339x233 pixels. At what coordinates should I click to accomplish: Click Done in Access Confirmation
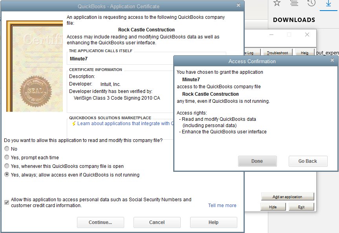(x=257, y=161)
